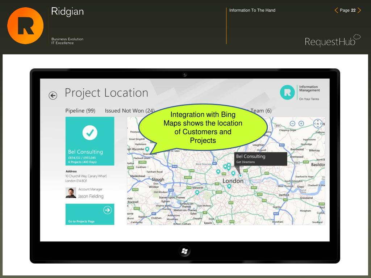Zoom in the map with plus icon
The image size is (371, 278).
coord(301,123)
